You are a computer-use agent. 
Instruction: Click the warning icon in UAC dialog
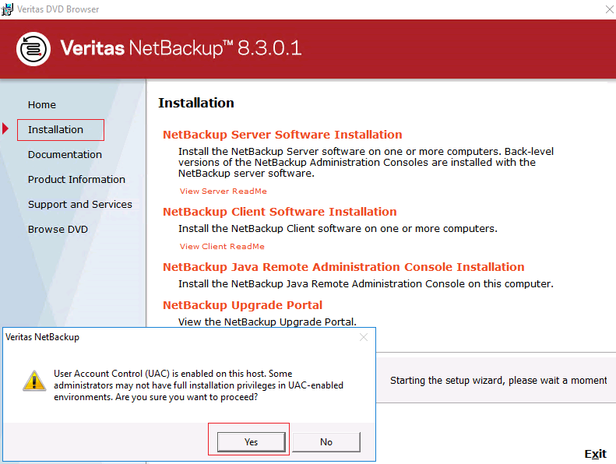[33, 381]
